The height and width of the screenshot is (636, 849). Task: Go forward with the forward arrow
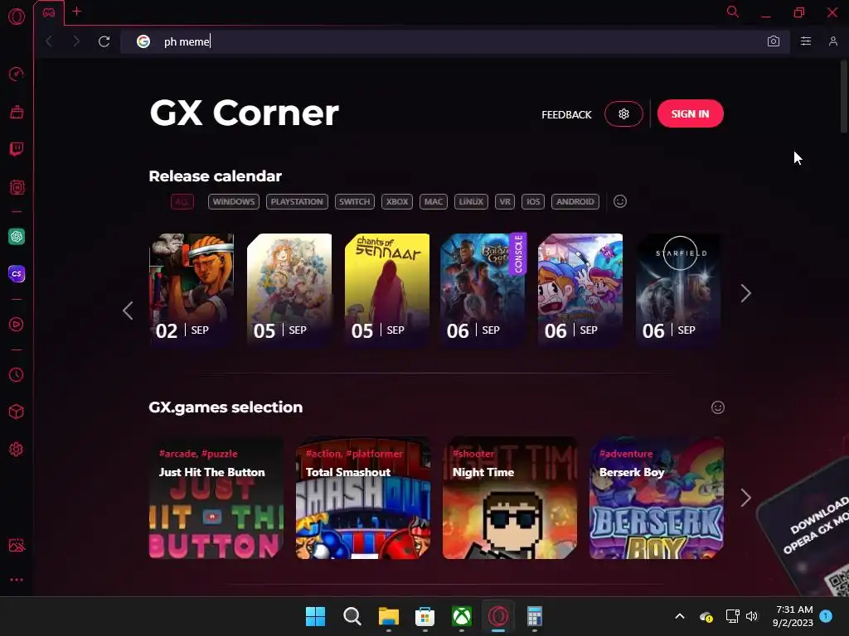75,41
